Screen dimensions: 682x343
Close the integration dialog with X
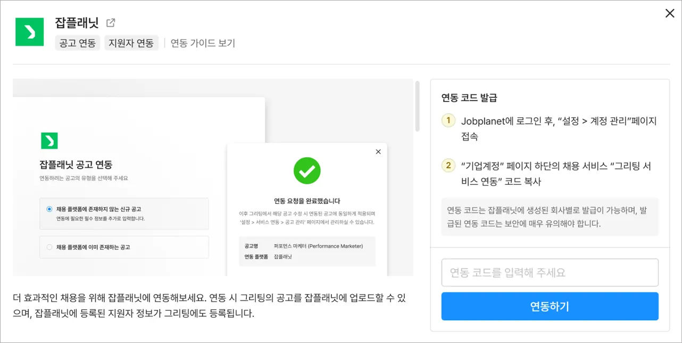(x=670, y=13)
